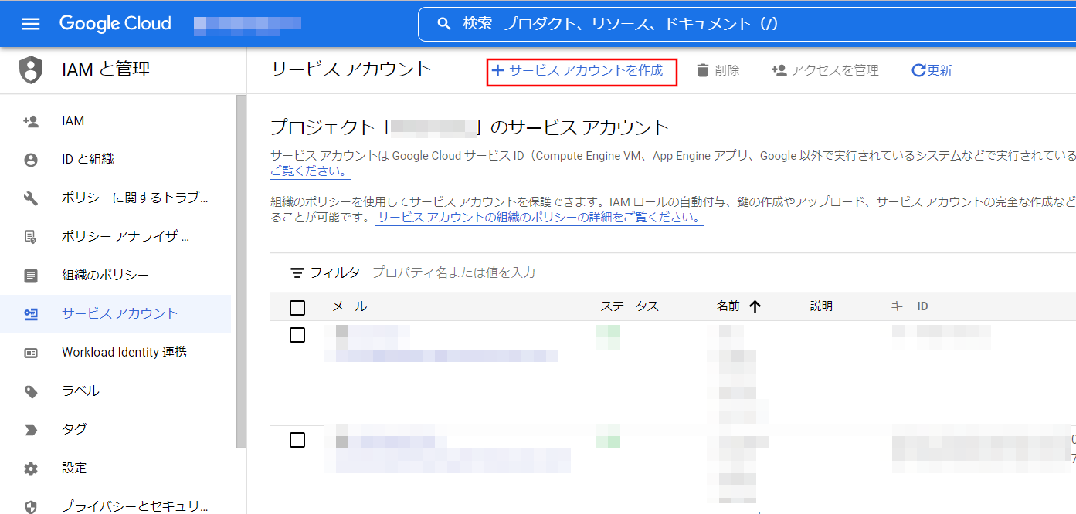Select the ラベル label icon in sidebar
The image size is (1076, 514).
point(30,391)
